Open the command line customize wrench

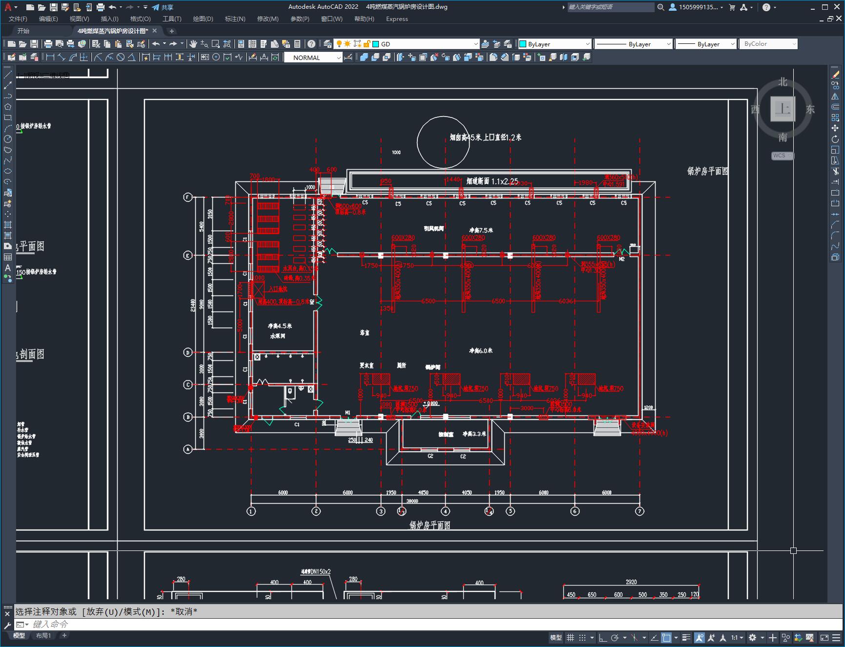coord(7,625)
